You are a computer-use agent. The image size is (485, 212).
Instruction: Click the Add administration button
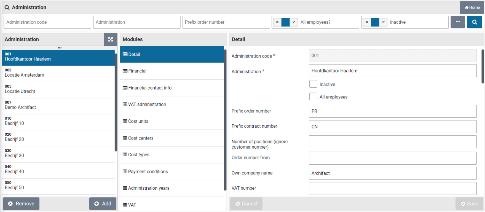pos(102,204)
